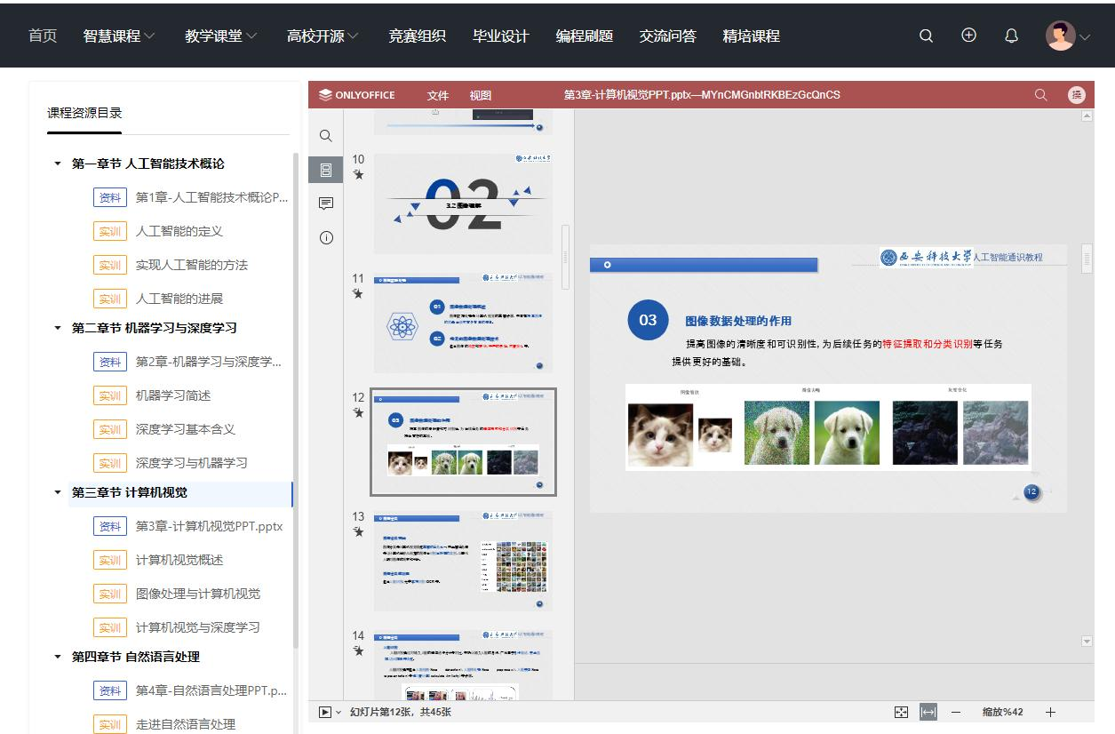1115x734 pixels.
Task: Select slide 13 thumbnail
Action: 463,561
